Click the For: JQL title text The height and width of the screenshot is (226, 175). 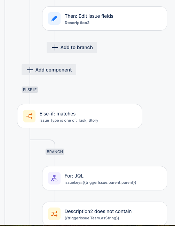[x=74, y=176]
